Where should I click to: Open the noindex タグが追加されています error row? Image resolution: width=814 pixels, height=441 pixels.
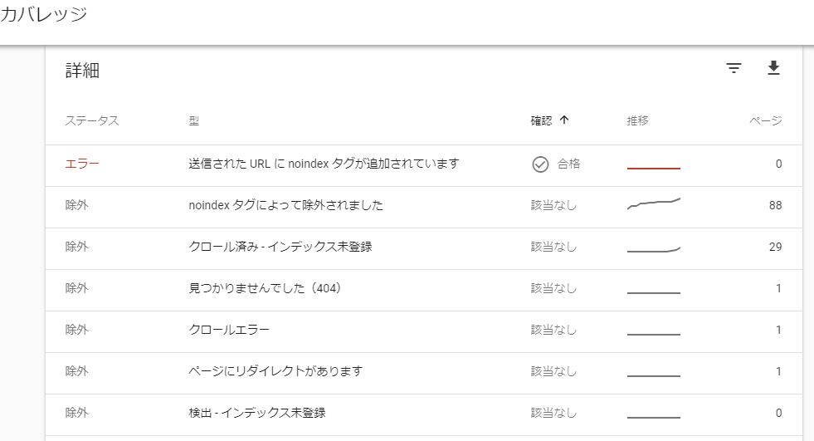point(424,166)
